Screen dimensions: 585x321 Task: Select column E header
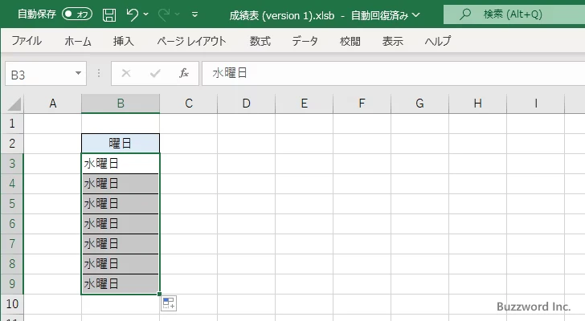tap(304, 104)
